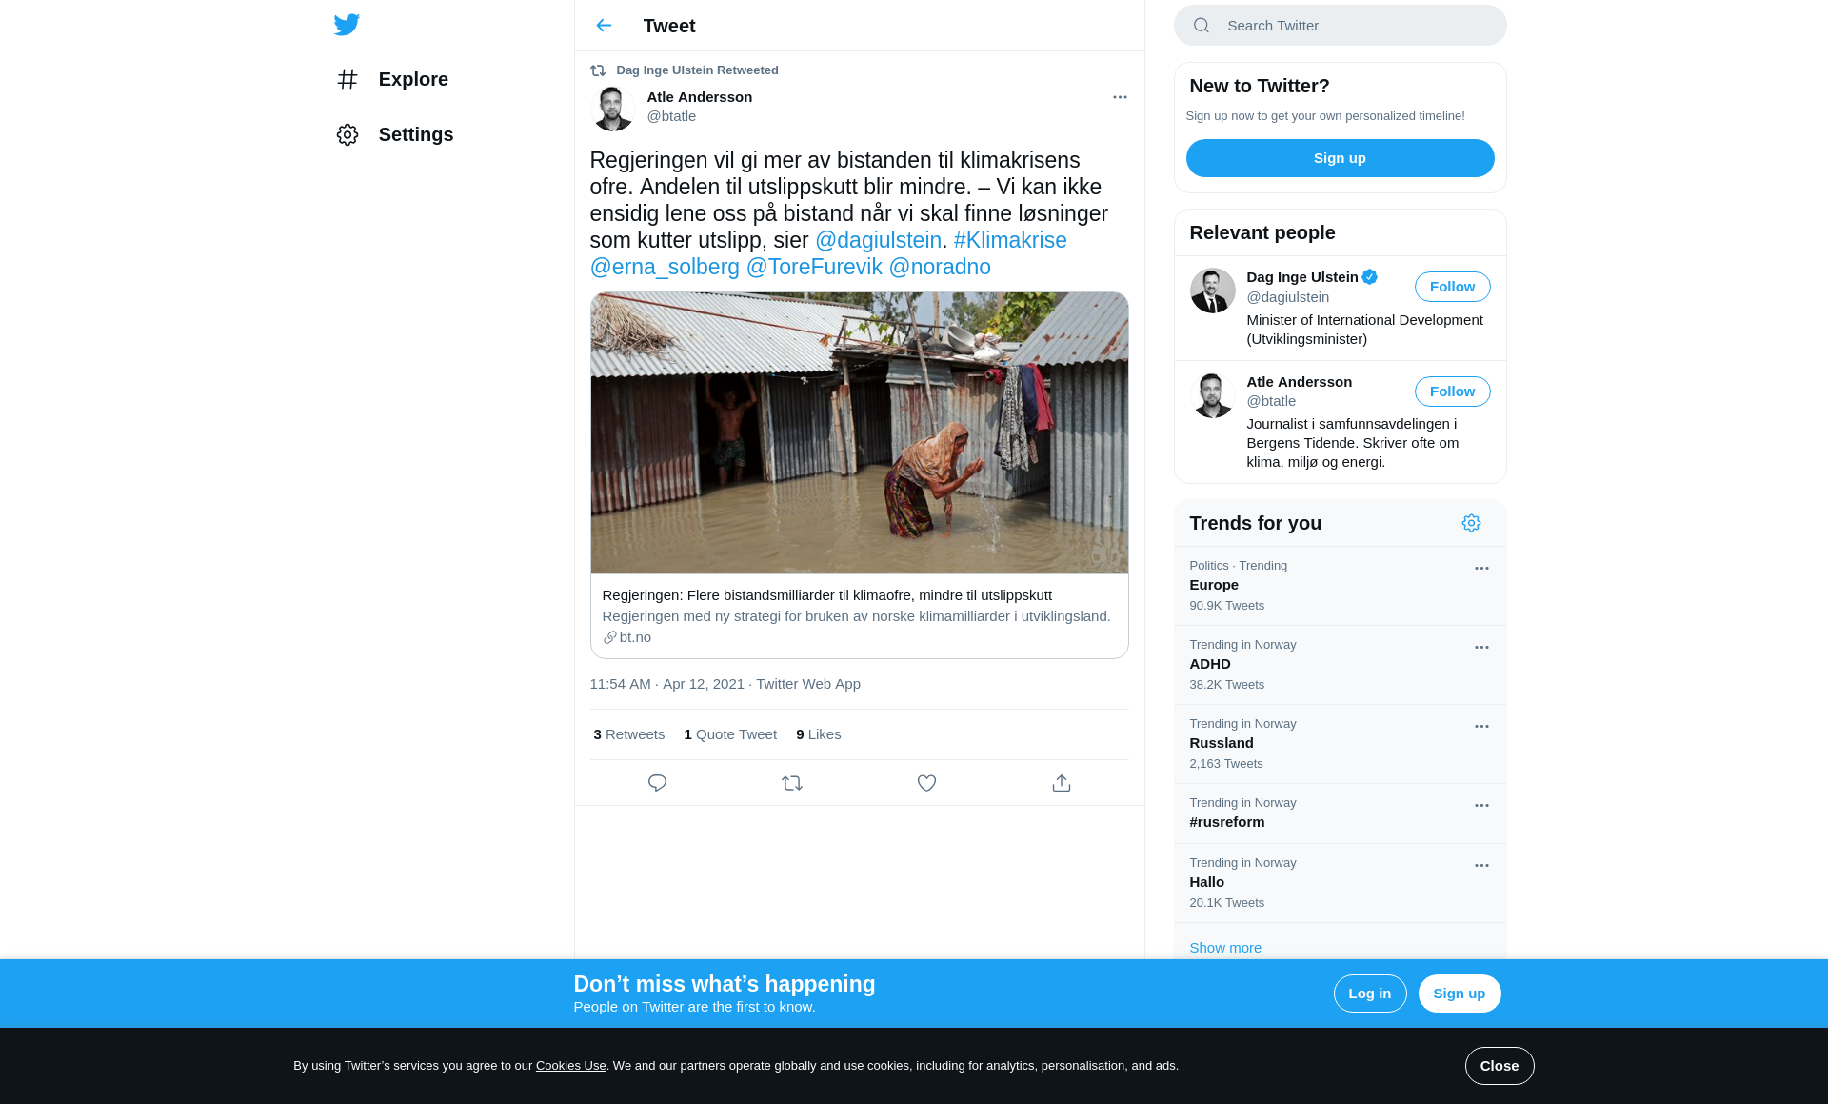Click the share tweet icon
This screenshot has width=1828, height=1104.
point(1062,783)
